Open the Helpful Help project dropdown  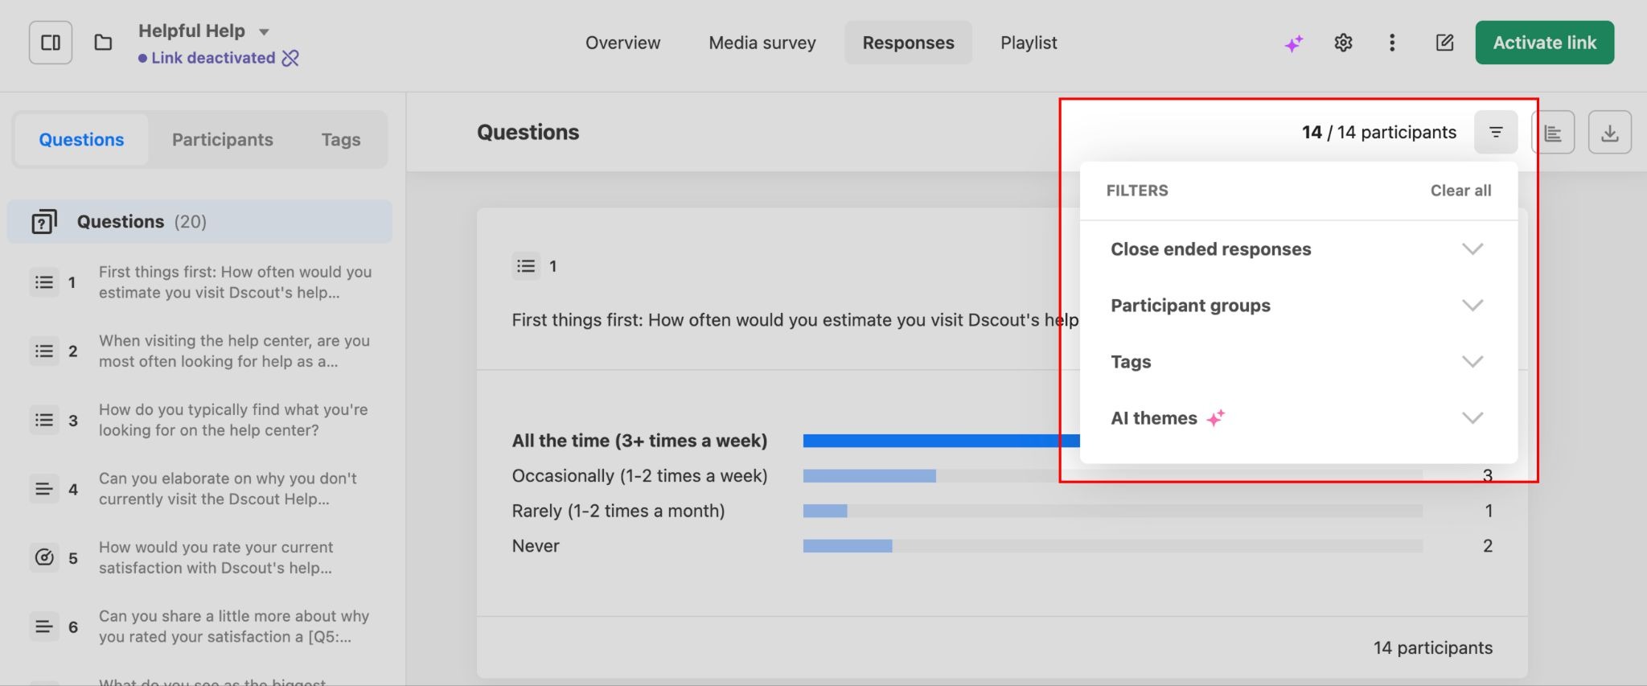click(264, 32)
